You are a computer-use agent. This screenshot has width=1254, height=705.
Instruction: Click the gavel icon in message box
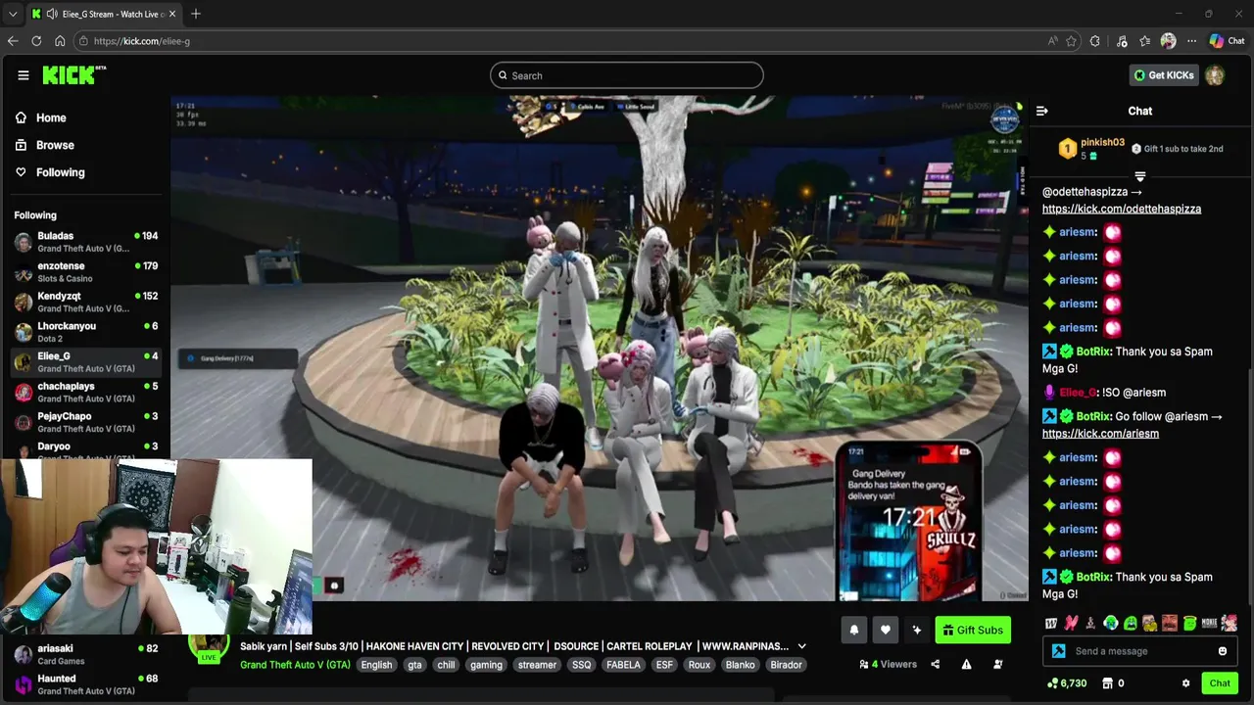[1058, 651]
